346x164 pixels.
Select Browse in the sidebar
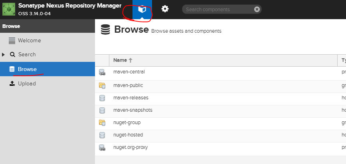[47, 69]
